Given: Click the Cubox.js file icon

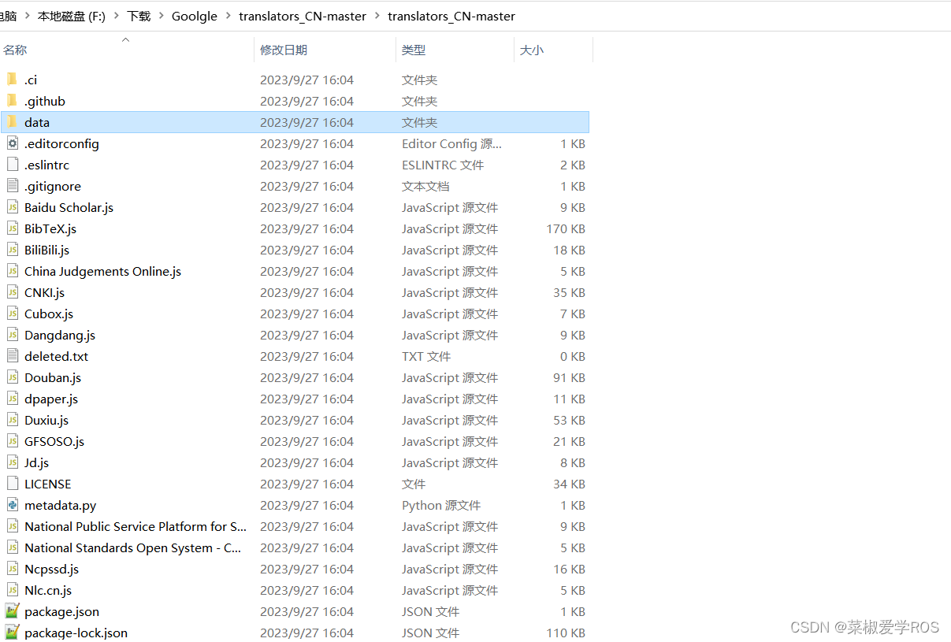Looking at the screenshot, I should click(12, 314).
